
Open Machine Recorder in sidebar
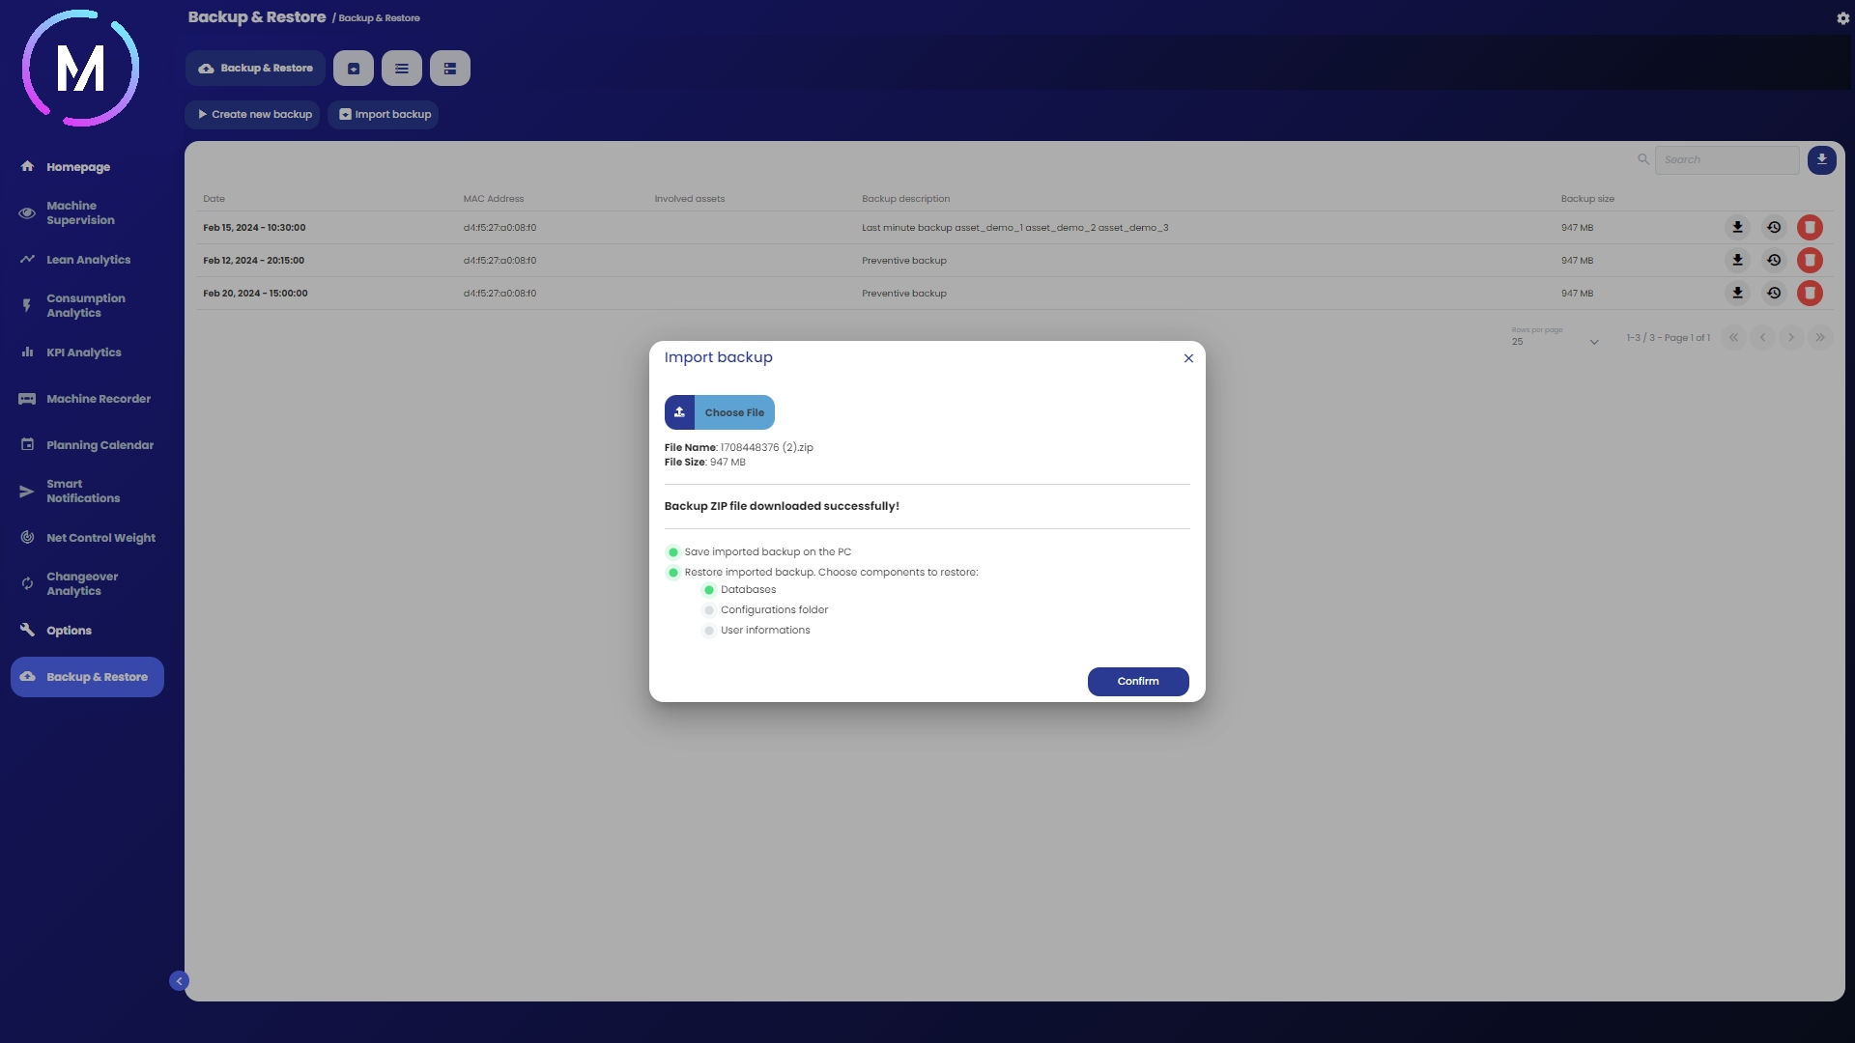[x=98, y=399]
